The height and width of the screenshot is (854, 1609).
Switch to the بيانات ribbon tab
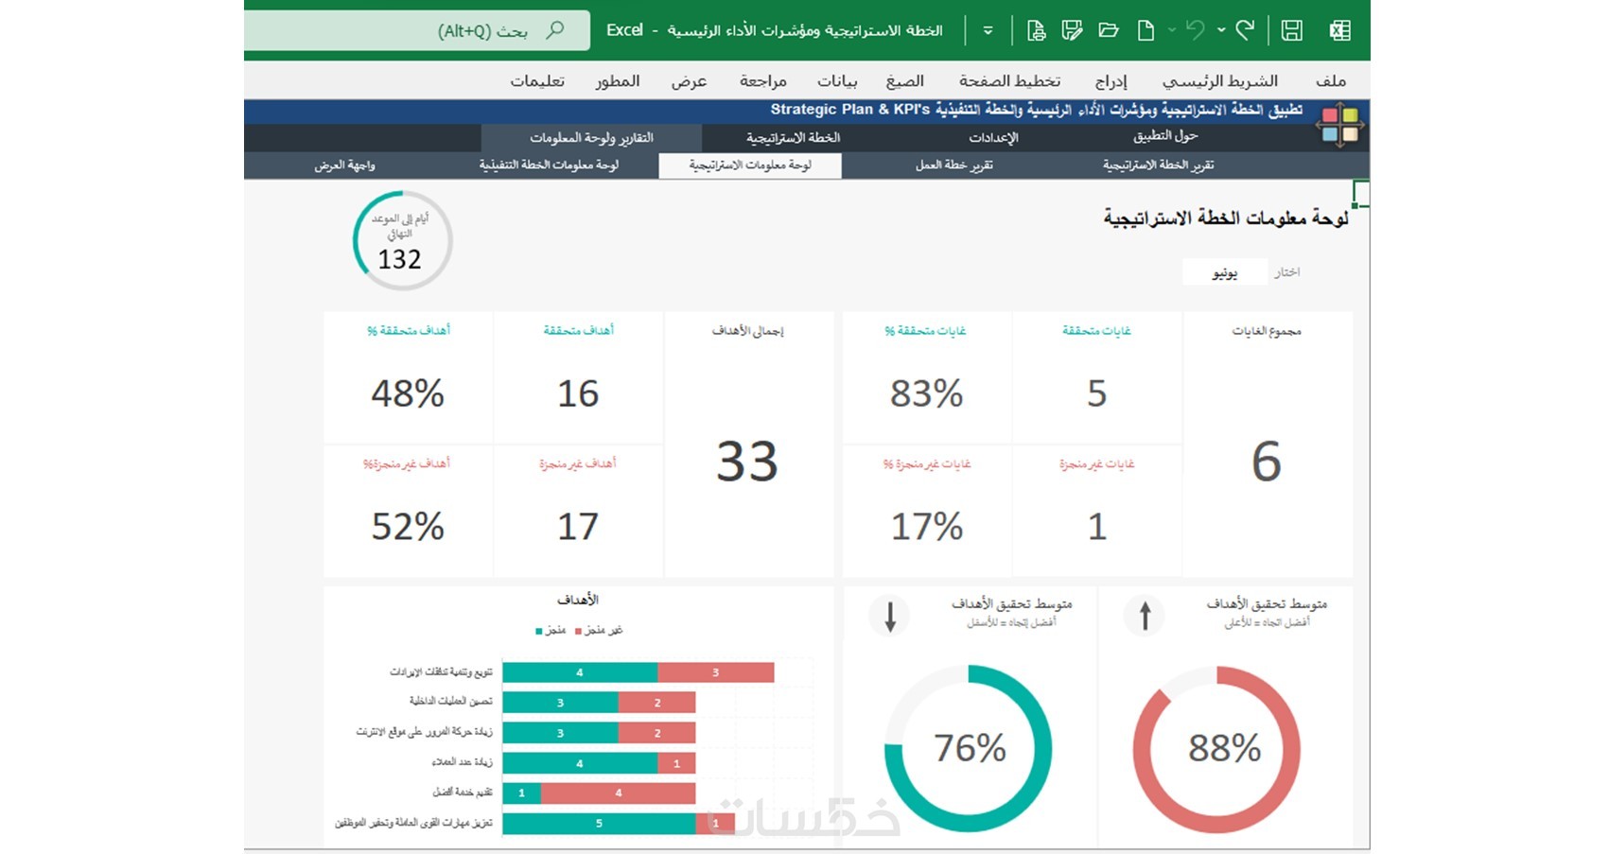837,81
